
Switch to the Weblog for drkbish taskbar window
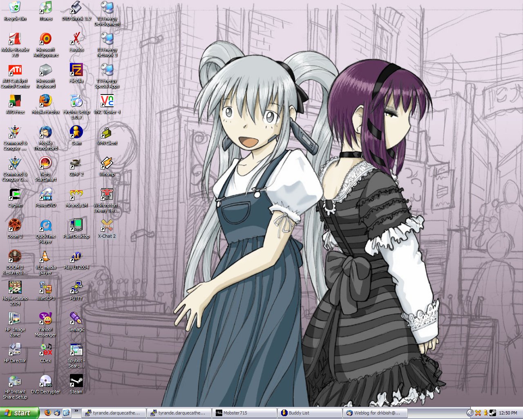pyautogui.click(x=375, y=413)
